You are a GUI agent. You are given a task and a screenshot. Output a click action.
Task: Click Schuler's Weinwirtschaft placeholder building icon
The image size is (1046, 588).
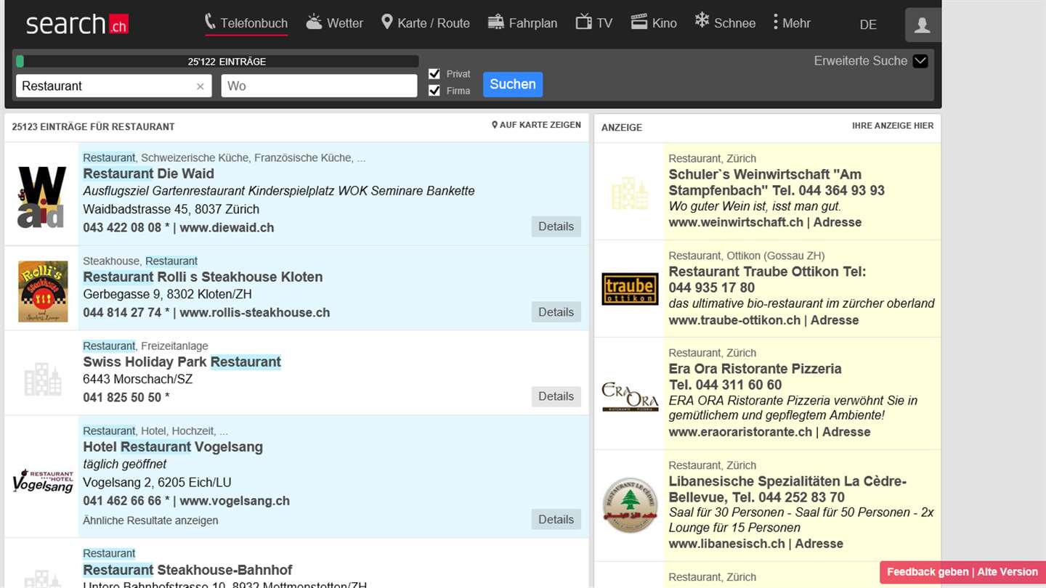coord(629,194)
